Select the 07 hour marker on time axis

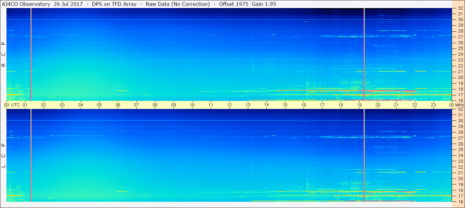click(136, 105)
